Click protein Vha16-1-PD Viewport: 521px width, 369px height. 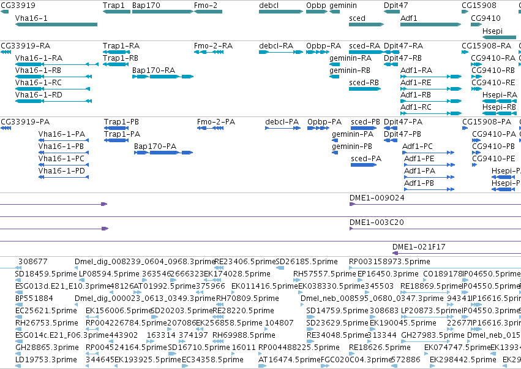pyautogui.click(x=64, y=177)
